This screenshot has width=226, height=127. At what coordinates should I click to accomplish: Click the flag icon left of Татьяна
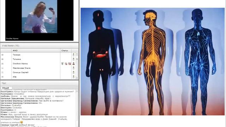[2, 59]
